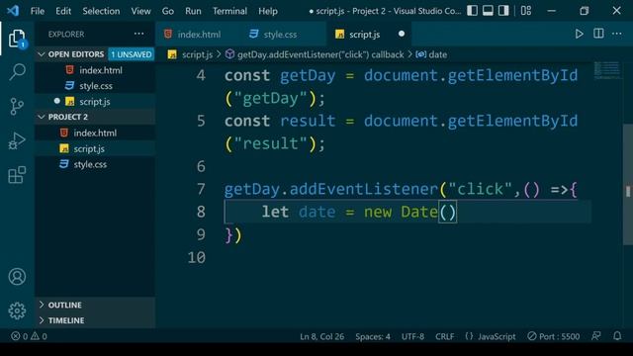Image resolution: width=633 pixels, height=356 pixels.
Task: Change UTF-8 file encoding
Action: (412, 336)
